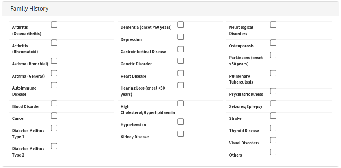Select the Depression checkbox
This screenshot has height=168, width=341.
pyautogui.click(x=181, y=37)
